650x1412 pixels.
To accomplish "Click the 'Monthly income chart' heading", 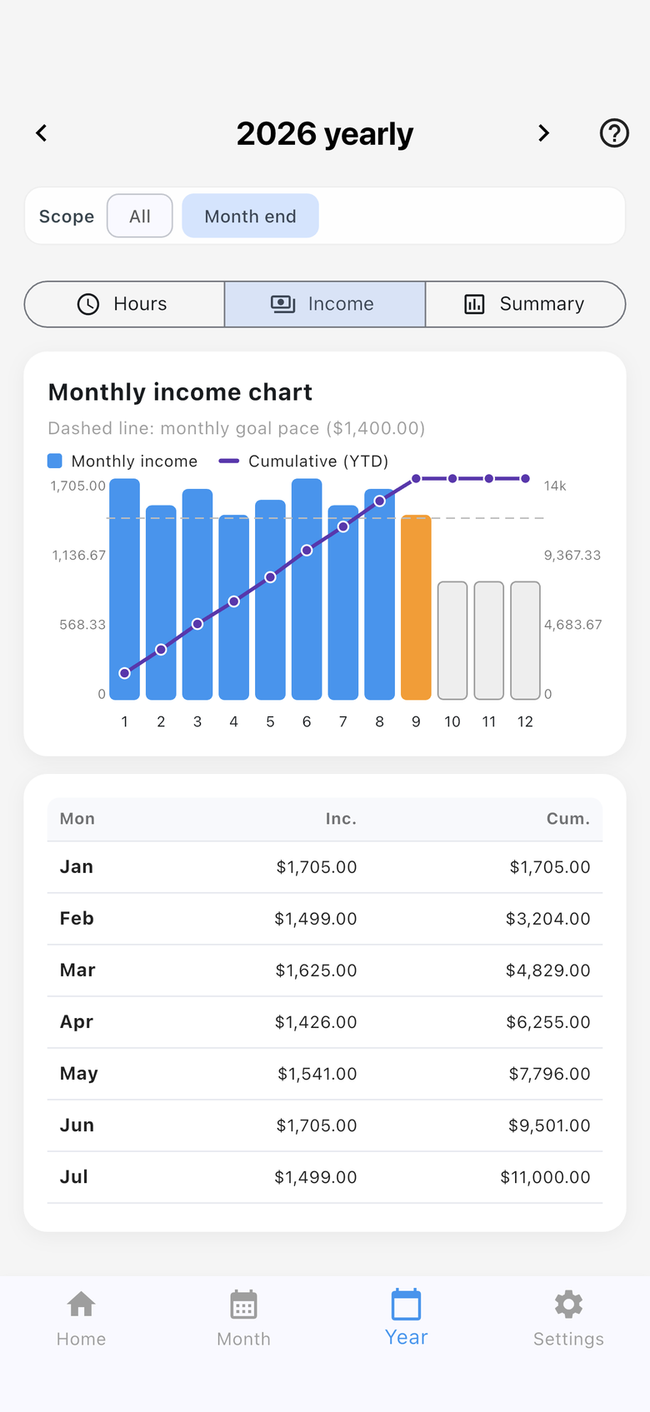I will coord(180,392).
